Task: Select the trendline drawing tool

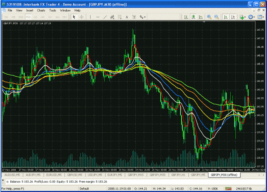Action: click(x=105, y=17)
